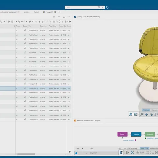Viewport: 158px width, 158px height.
Task: Click the round info icon in list toolbar
Action: [70, 22]
